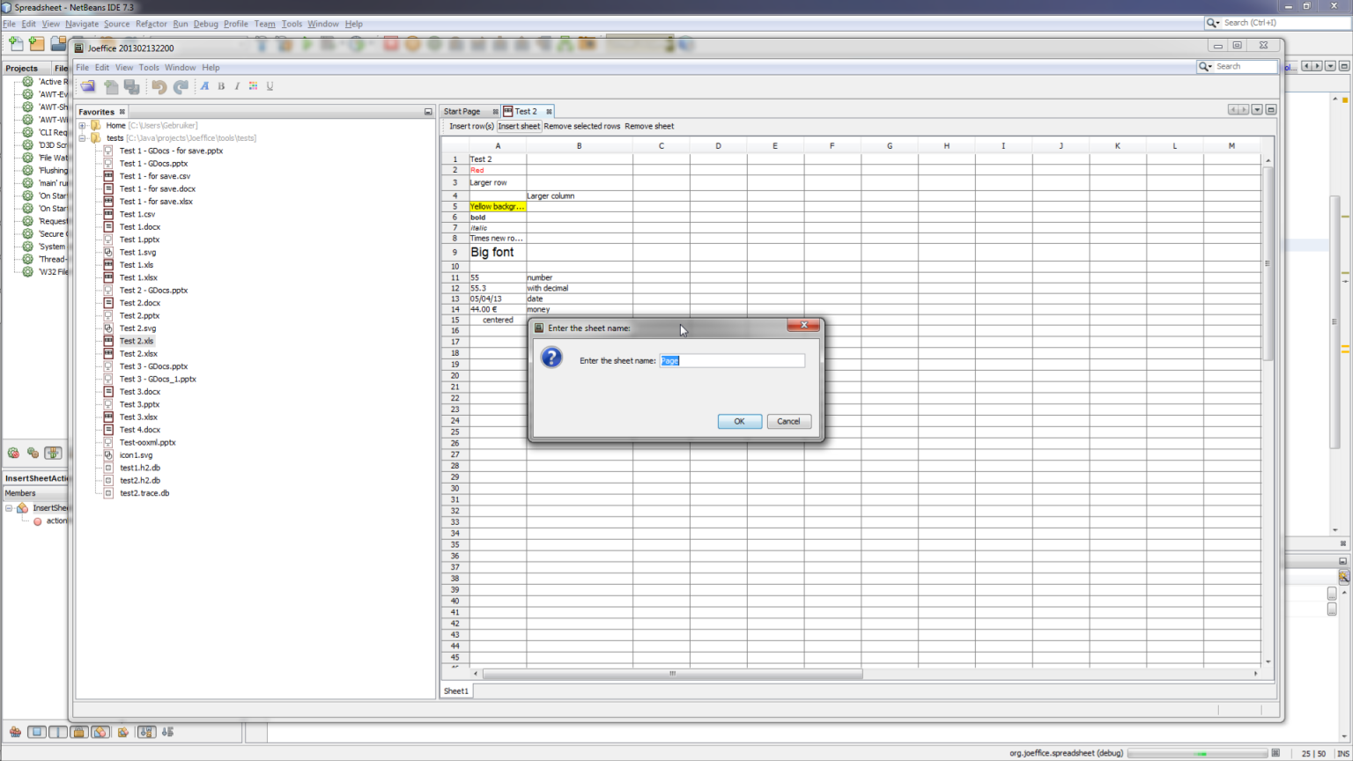Click the Save All icon
This screenshot has width=1353, height=761.
tap(132, 86)
